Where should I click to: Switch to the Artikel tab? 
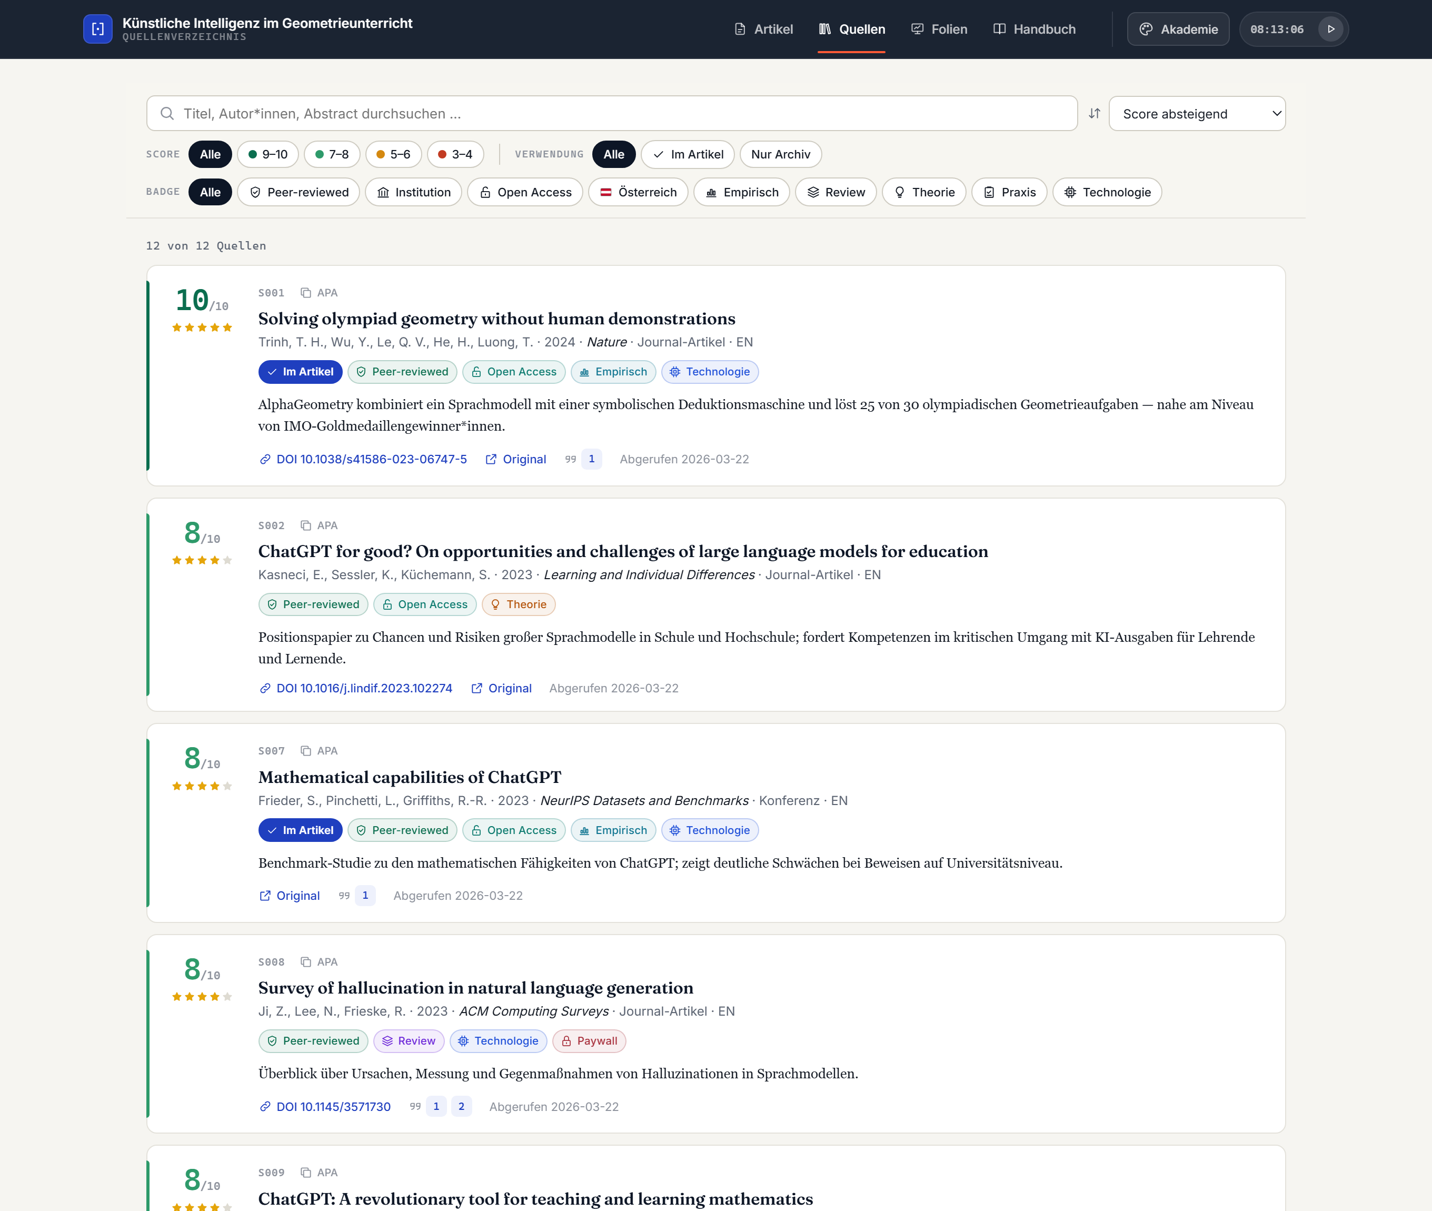point(763,29)
